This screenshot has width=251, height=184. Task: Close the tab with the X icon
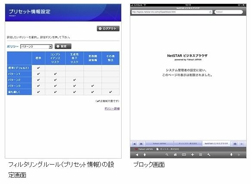141,143
